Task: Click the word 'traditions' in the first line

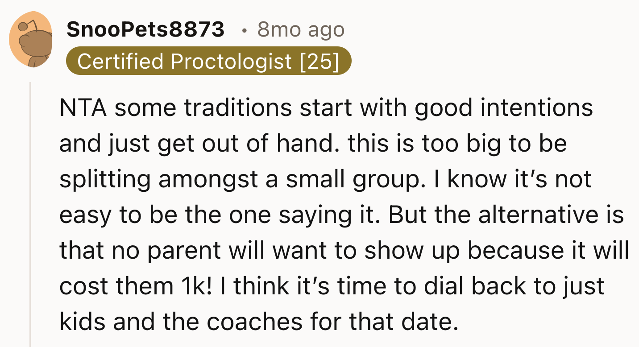Action: pos(238,108)
